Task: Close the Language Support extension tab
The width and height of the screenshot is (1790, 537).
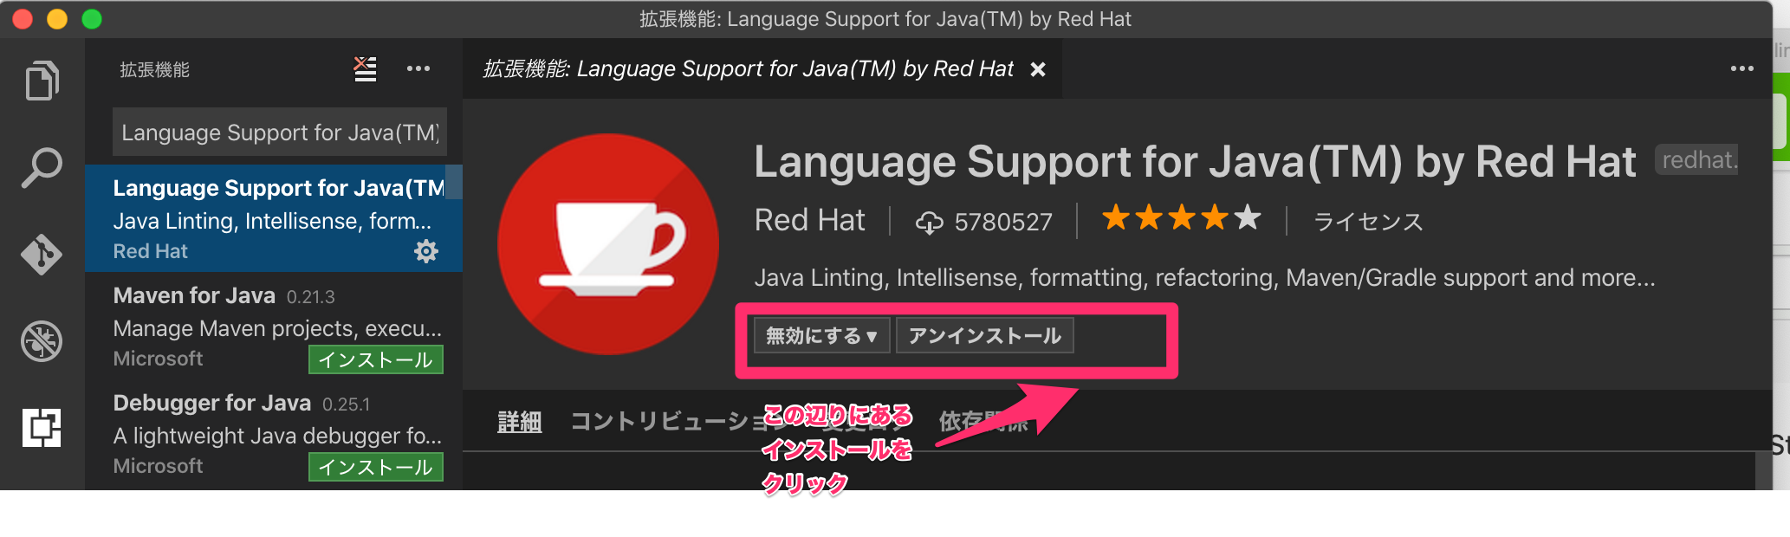Action: (1038, 69)
